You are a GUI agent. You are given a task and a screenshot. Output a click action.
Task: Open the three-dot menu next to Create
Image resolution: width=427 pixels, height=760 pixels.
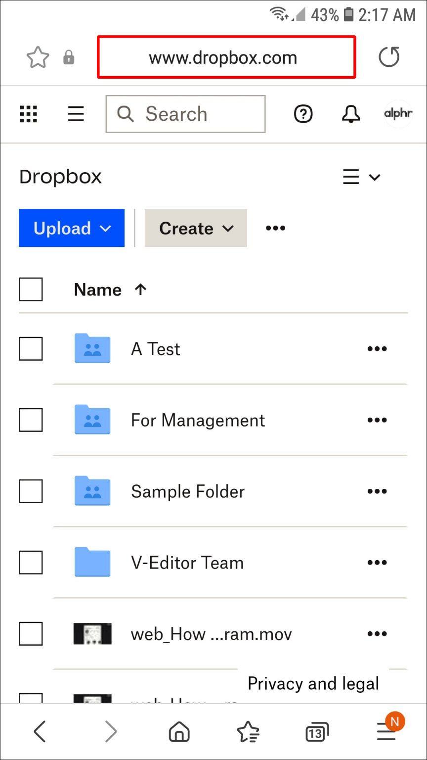[275, 228]
